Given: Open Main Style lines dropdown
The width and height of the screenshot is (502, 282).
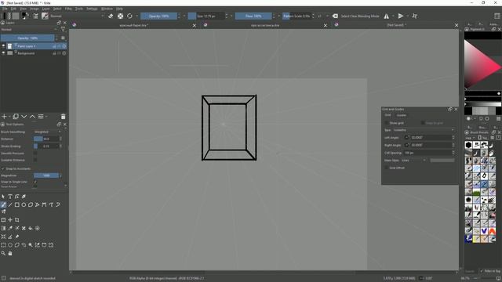Looking at the screenshot, I should point(413,160).
